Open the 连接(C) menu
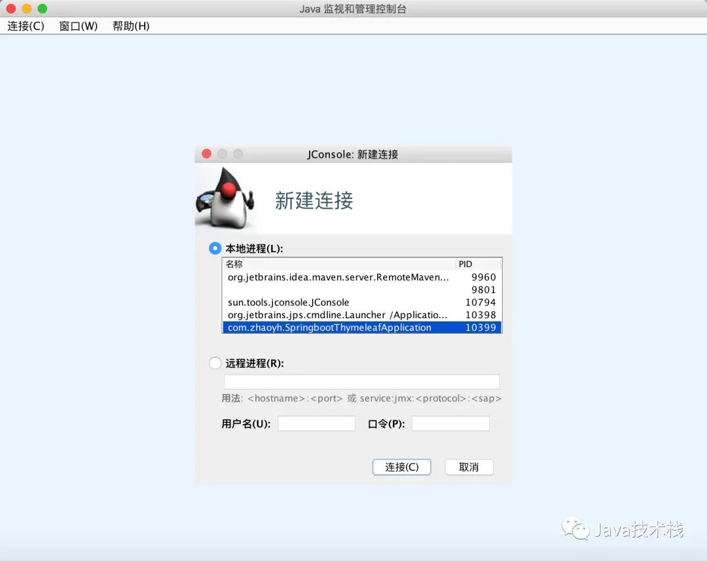Image resolution: width=707 pixels, height=561 pixels. click(26, 26)
